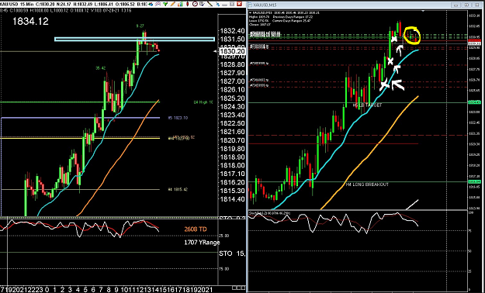Click the pink crossed envelope toolbar icon
485x293 pixels.
[158, 4]
